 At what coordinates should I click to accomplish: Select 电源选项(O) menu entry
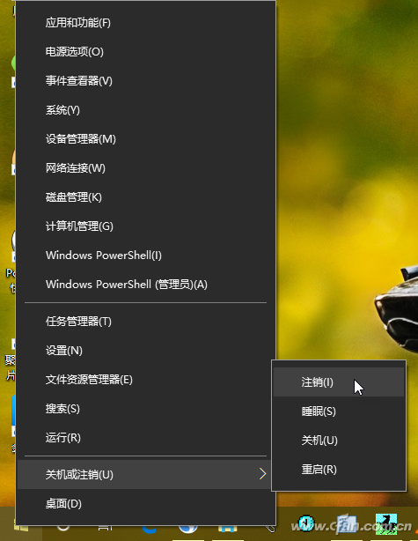click(145, 52)
